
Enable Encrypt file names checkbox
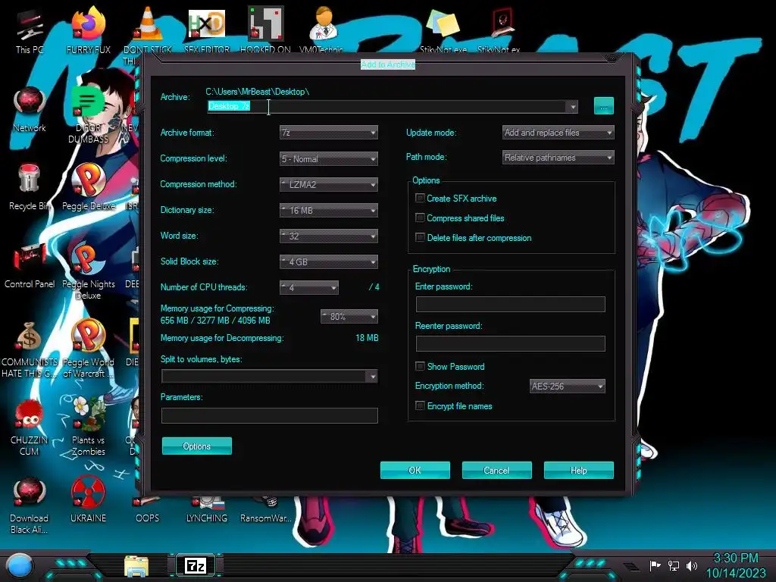pos(420,406)
